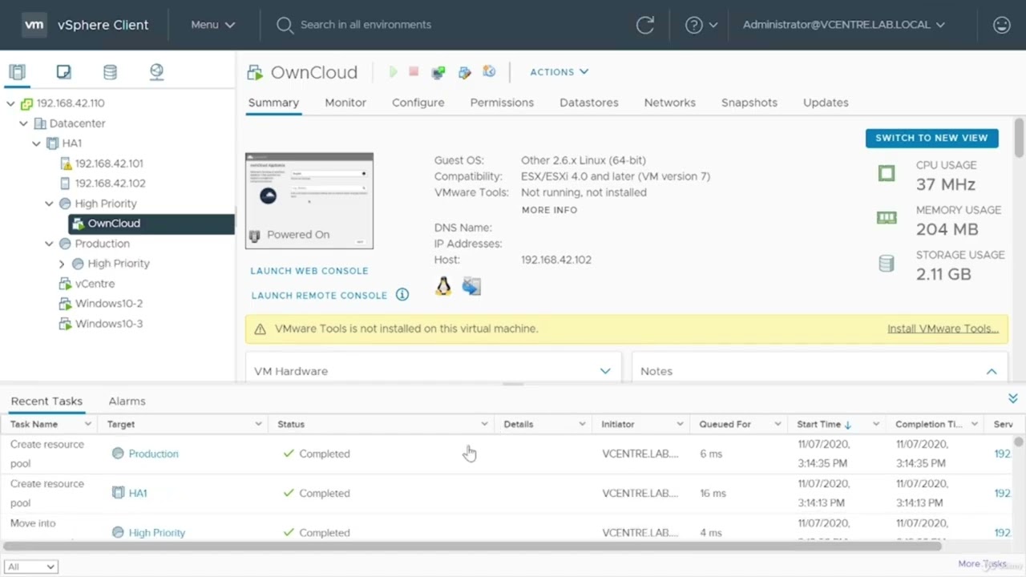
Task: Click the refresh icon in header
Action: pyautogui.click(x=645, y=25)
